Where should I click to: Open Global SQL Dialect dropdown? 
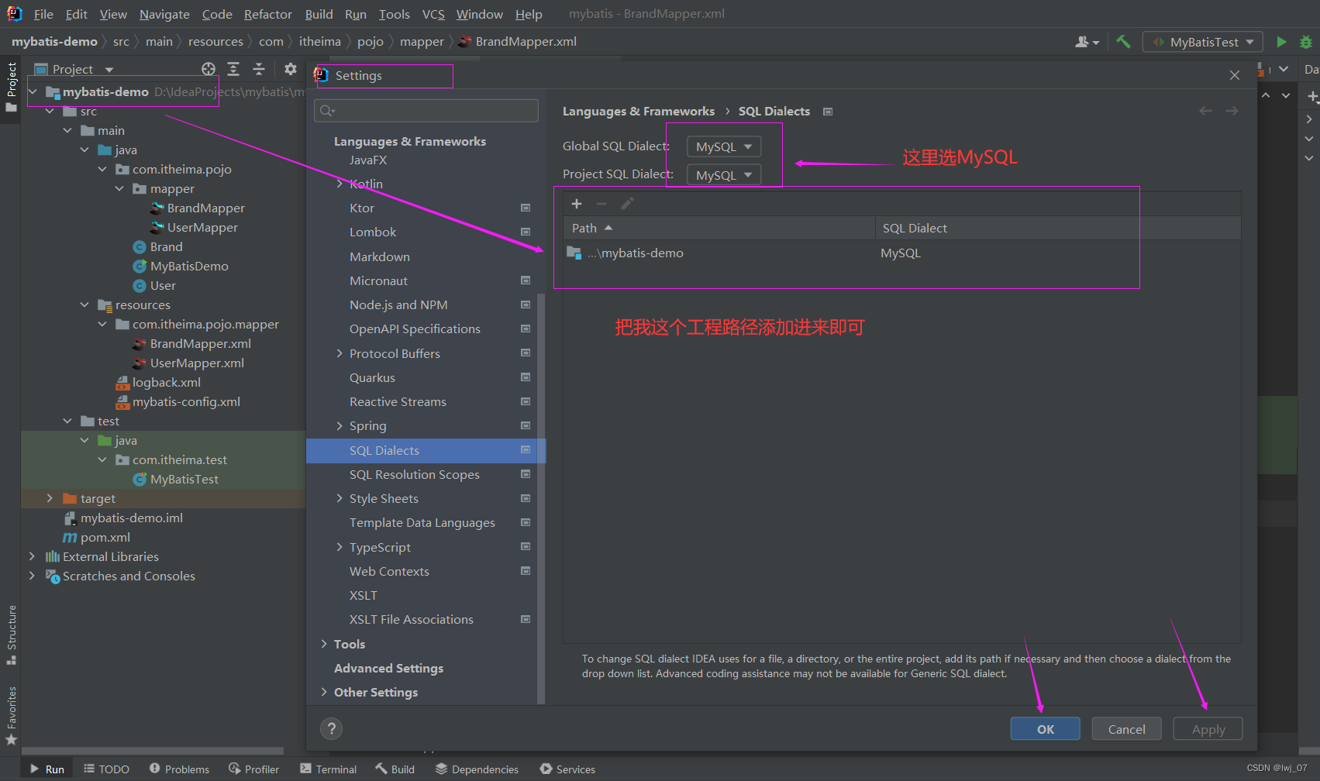724,146
